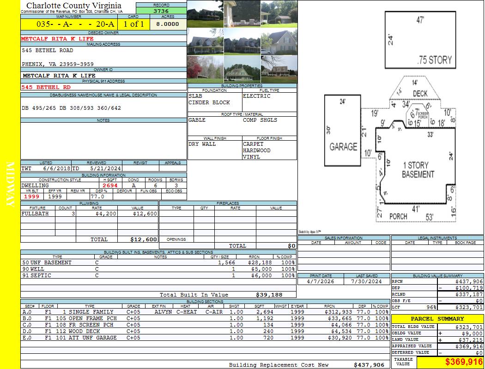Click the yellow Parcel Summary header

coord(437,319)
